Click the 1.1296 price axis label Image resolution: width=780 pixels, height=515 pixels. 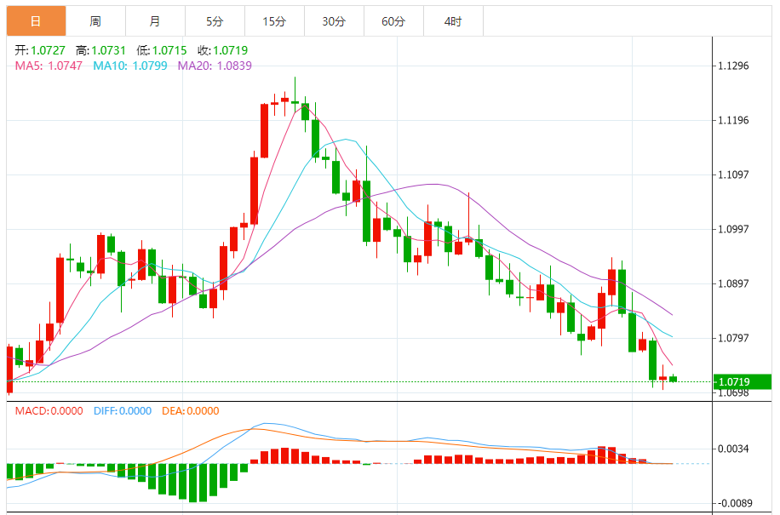tap(733, 66)
